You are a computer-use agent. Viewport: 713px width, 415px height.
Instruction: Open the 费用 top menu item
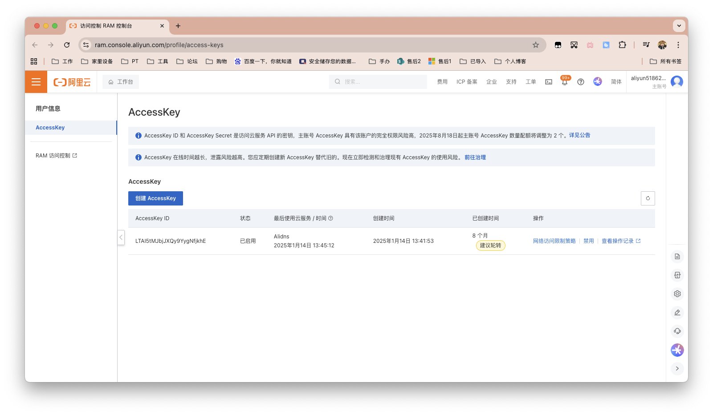[442, 82]
